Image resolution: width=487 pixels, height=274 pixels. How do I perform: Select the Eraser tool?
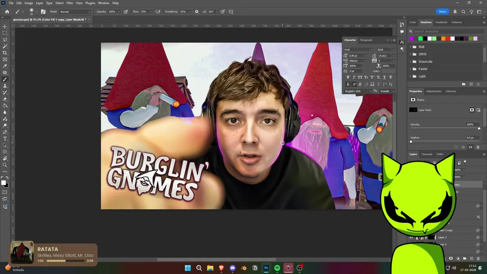(5, 99)
